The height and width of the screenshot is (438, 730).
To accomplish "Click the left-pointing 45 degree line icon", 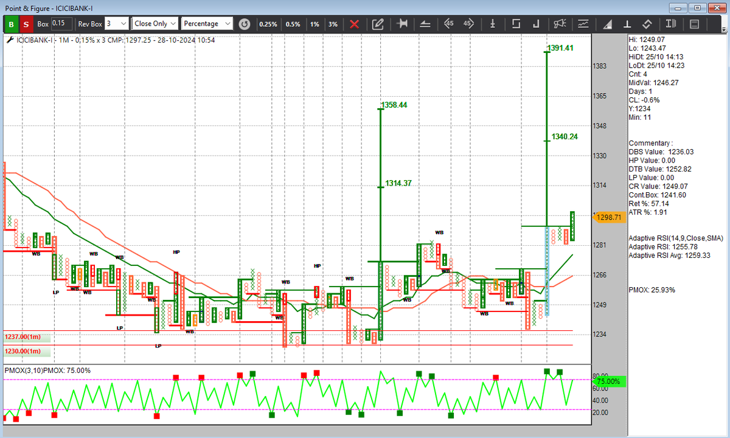I will pos(449,24).
